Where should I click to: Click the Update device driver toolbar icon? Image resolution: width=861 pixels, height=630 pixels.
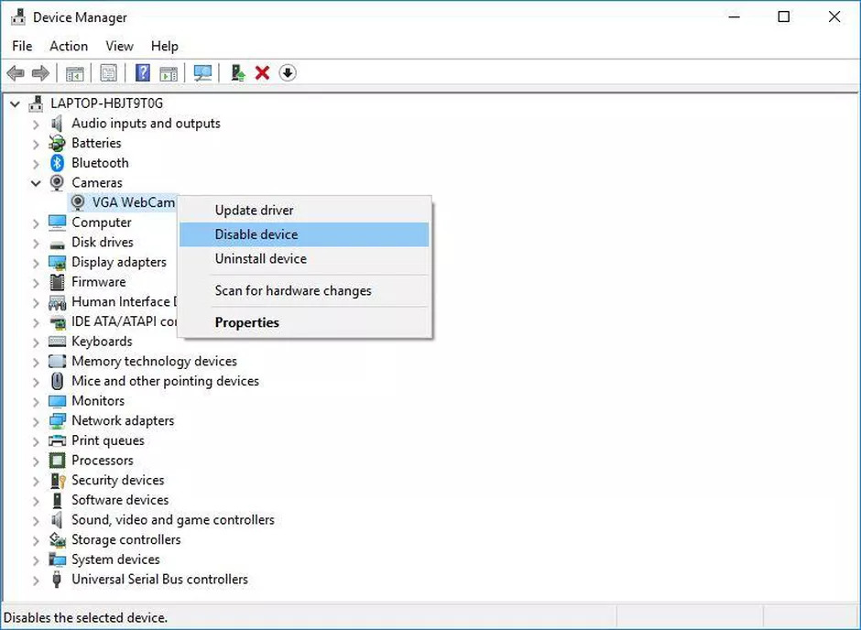(x=238, y=73)
